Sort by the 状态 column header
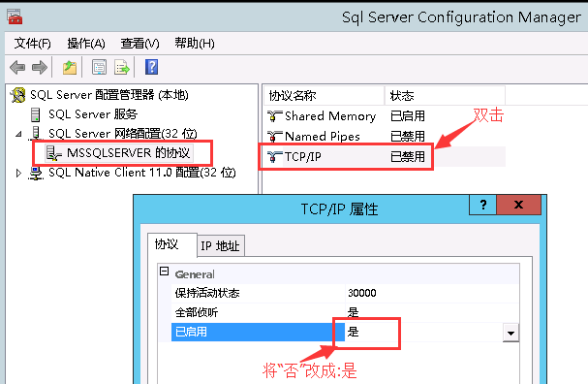588x384 pixels. point(446,96)
